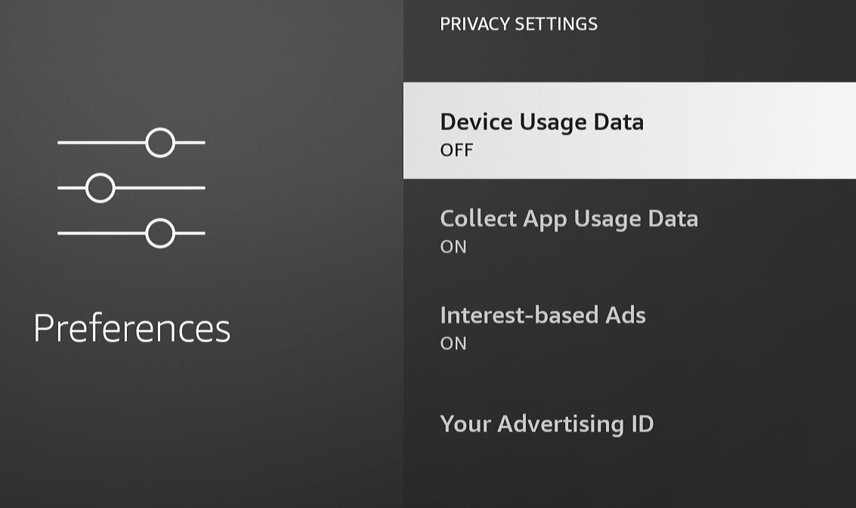The width and height of the screenshot is (856, 508).
Task: Click the top slider track line left of its knob
Action: pyautogui.click(x=101, y=143)
